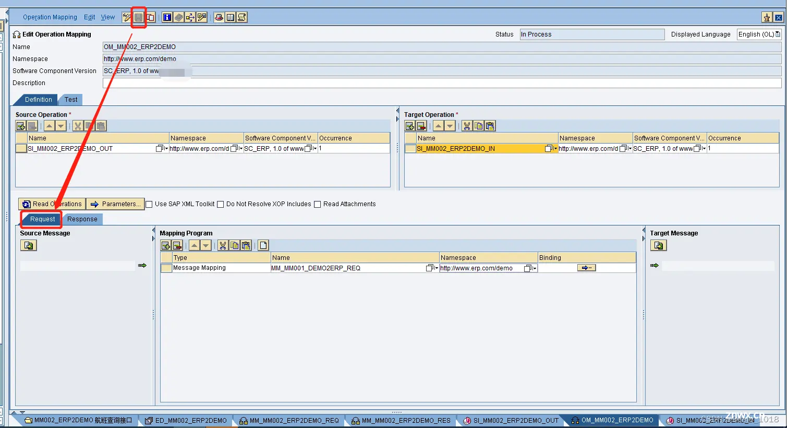This screenshot has height=428, width=787.
Task: Switch to ED_MM002_ERP2DEMO bottom tab
Action: click(186, 420)
